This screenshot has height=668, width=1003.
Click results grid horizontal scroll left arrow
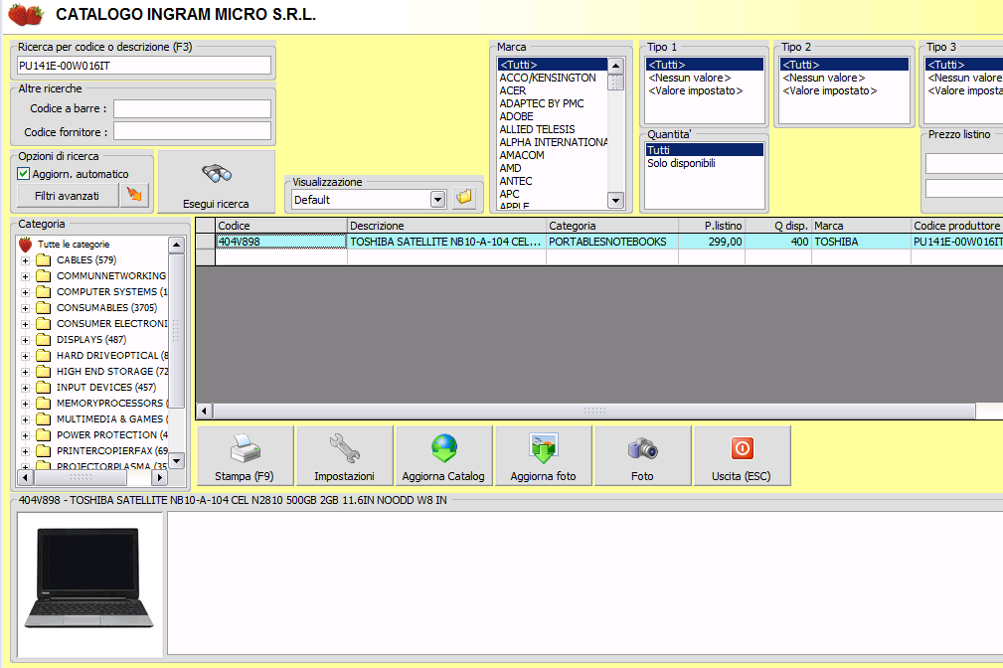coord(205,411)
